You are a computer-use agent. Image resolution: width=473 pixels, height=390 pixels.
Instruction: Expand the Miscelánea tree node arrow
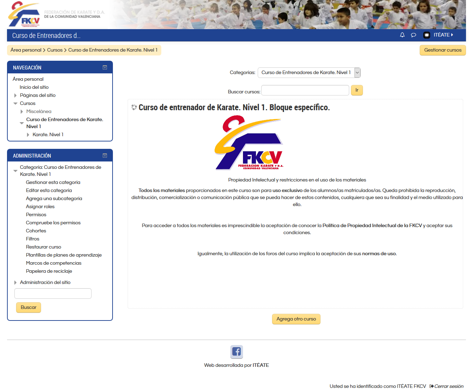point(22,112)
